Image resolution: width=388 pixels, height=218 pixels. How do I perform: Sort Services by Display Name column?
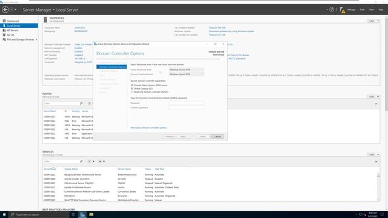click(71, 169)
